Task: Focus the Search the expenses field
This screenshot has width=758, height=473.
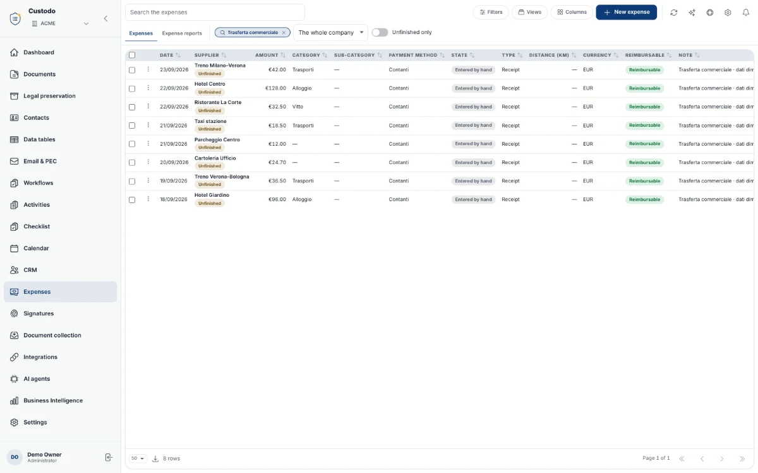Action: pos(215,12)
